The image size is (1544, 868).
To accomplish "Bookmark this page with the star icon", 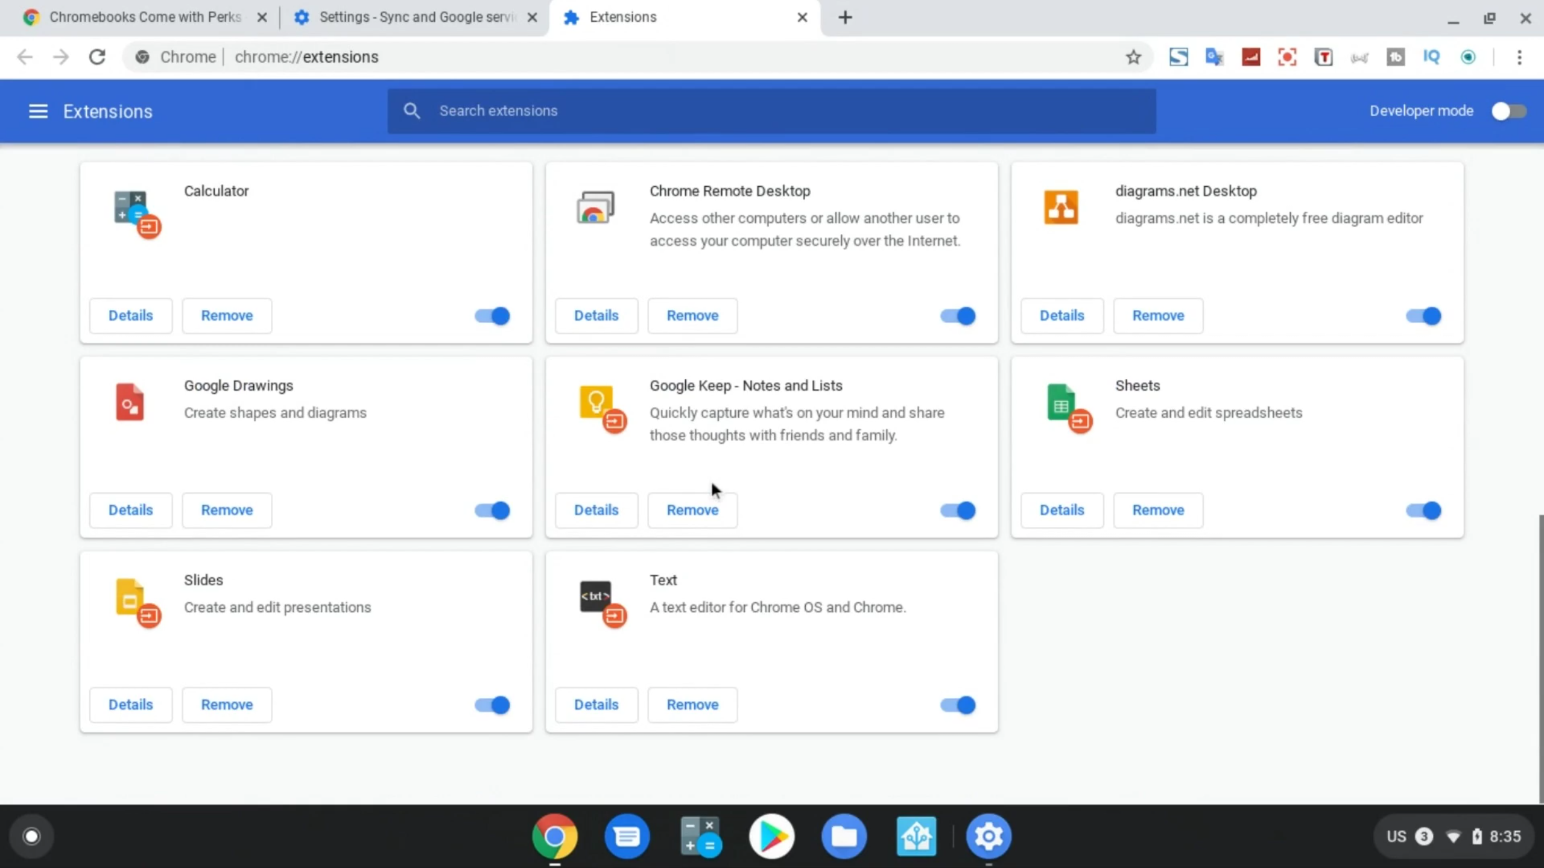I will click(x=1133, y=57).
